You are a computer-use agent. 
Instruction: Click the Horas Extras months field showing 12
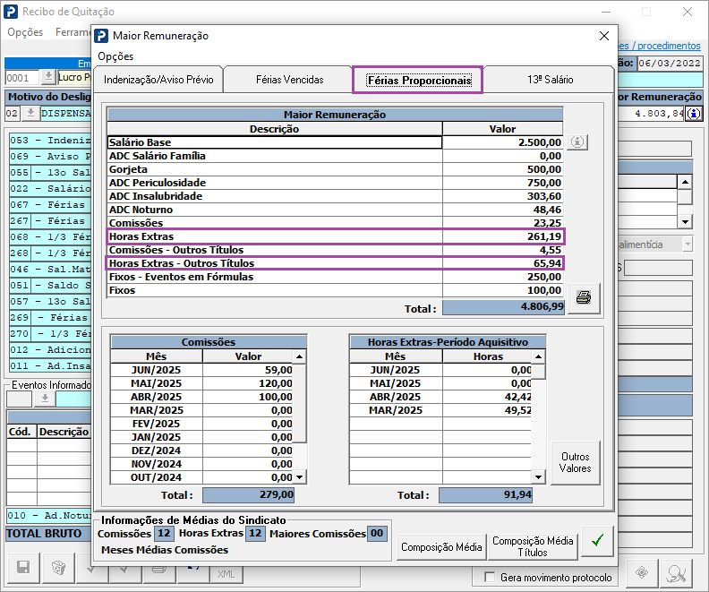(x=255, y=533)
